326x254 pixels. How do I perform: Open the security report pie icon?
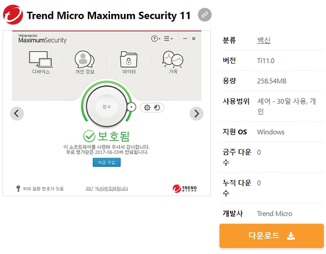pyautogui.click(x=157, y=108)
